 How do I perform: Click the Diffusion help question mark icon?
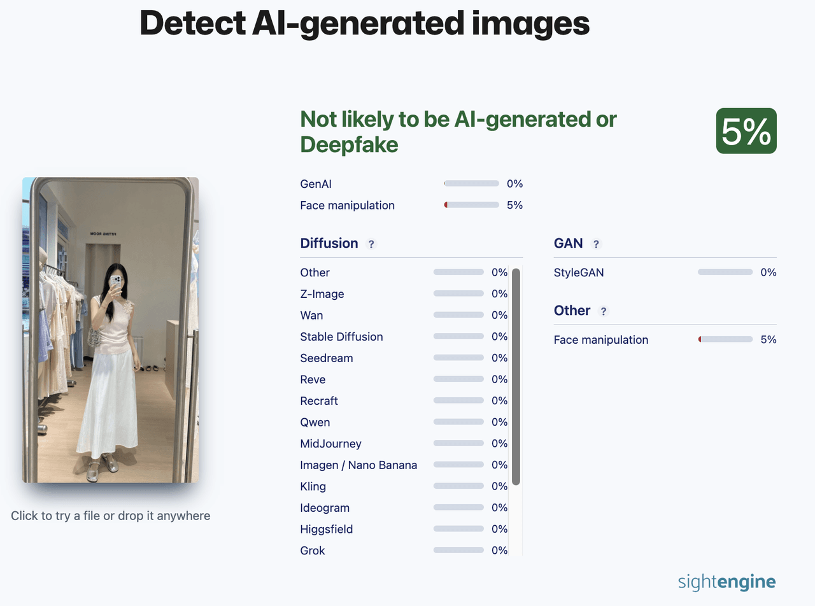[371, 244]
